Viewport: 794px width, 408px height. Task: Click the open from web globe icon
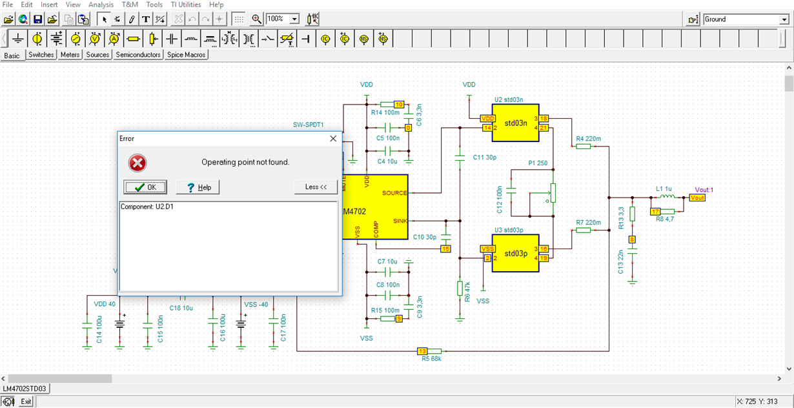pos(23,19)
